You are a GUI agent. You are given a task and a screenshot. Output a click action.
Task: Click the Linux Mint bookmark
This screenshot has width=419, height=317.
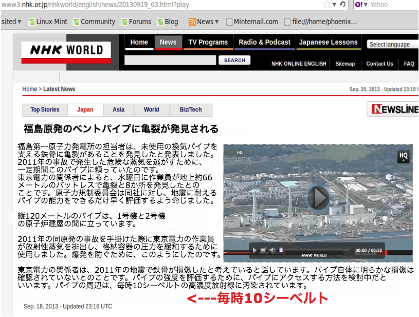(x=48, y=22)
